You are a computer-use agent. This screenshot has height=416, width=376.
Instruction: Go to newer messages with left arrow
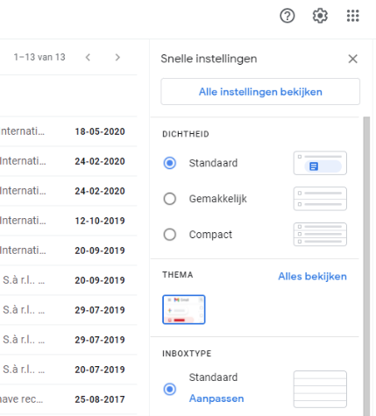[88, 57]
